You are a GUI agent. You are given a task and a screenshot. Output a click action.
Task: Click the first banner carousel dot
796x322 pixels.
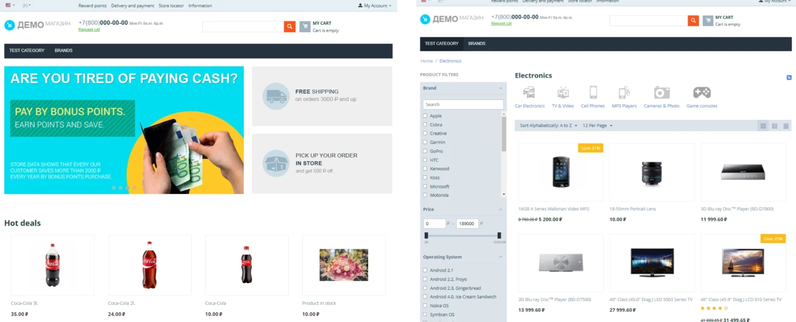(x=114, y=187)
